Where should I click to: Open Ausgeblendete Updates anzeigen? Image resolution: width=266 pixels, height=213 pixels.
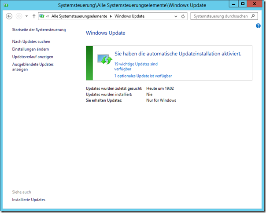(x=33, y=67)
